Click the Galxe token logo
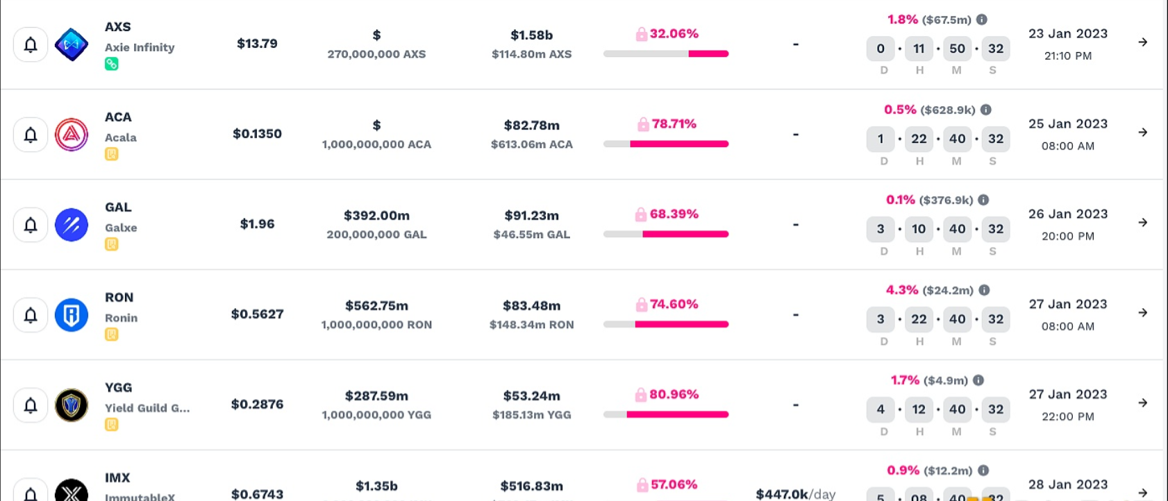1168x501 pixels. [72, 225]
